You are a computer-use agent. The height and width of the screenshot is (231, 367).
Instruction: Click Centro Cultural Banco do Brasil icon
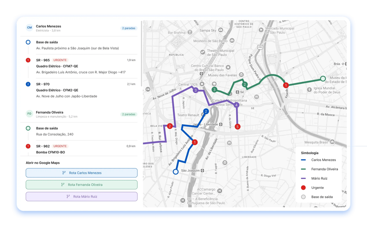click(x=228, y=68)
